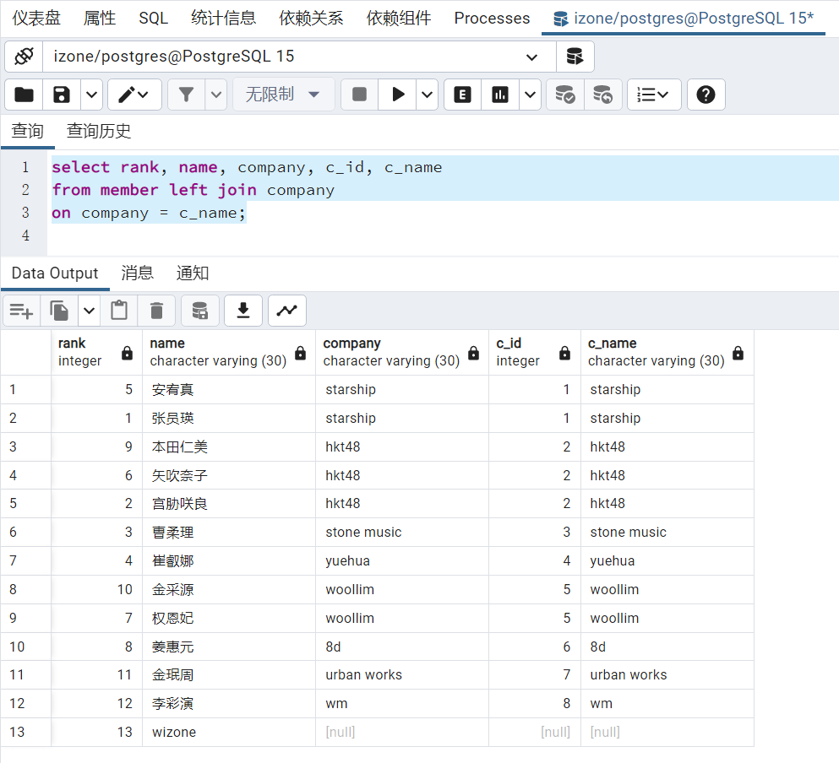Click the Add row icon
This screenshot has height=763, width=839.
click(21, 311)
